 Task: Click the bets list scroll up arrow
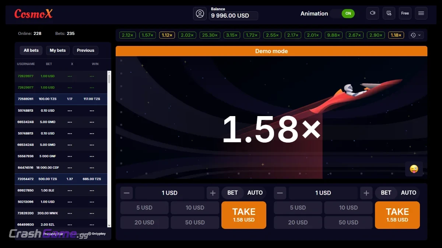click(109, 73)
